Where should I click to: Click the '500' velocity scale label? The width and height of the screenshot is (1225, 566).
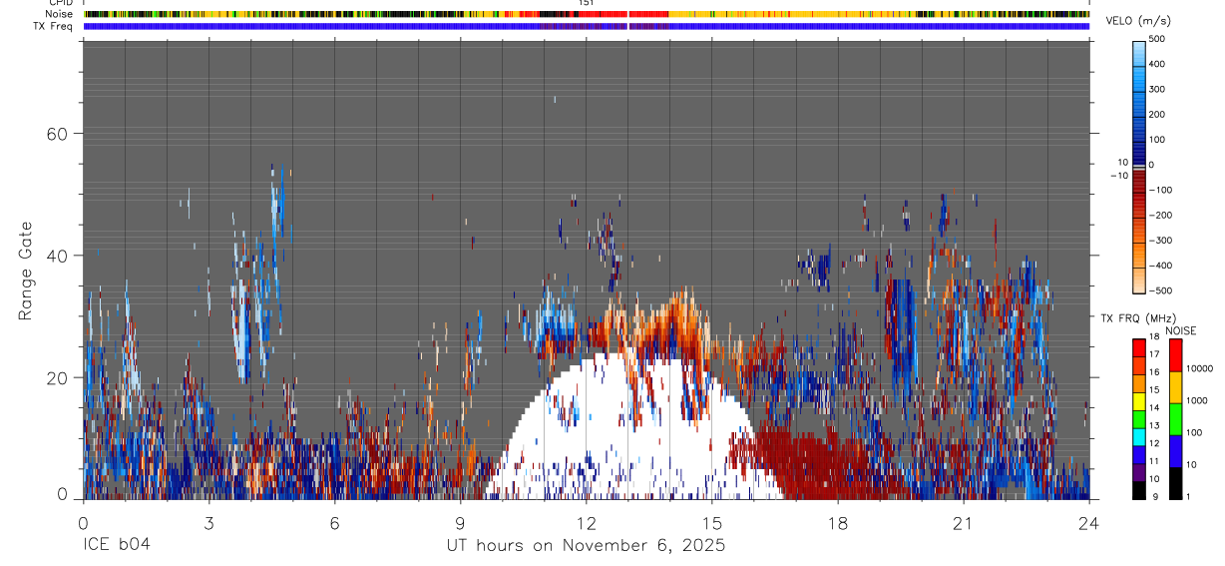tap(1156, 39)
